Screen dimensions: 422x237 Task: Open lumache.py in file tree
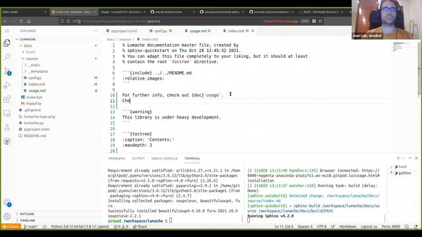[x=34, y=123]
